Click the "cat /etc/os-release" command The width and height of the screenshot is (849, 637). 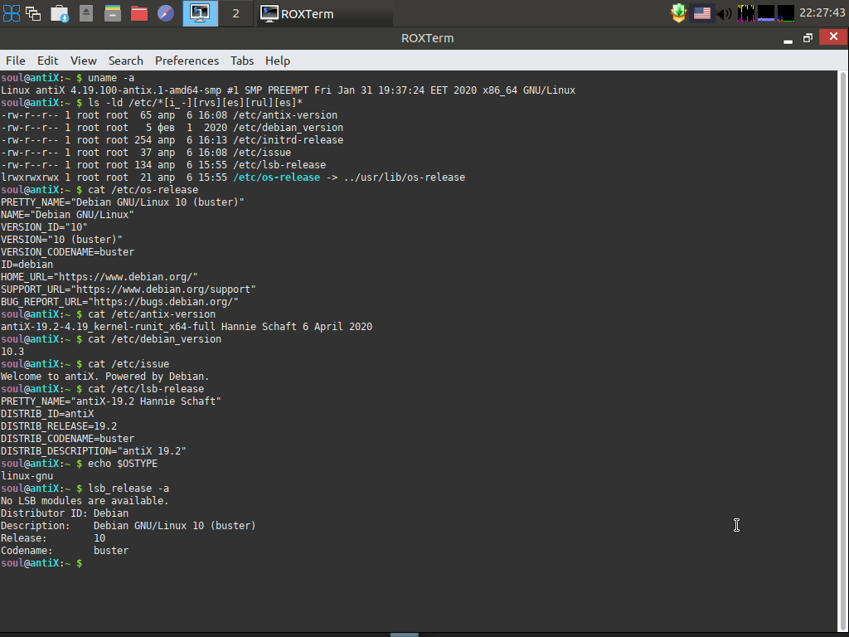[x=143, y=190]
